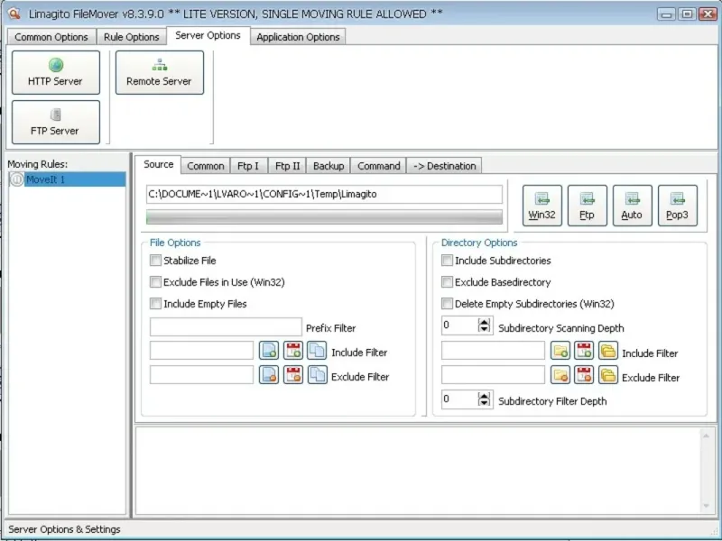Screen dimensions: 722x541
Task: Click the log pane scroll up arrow
Action: (706, 436)
